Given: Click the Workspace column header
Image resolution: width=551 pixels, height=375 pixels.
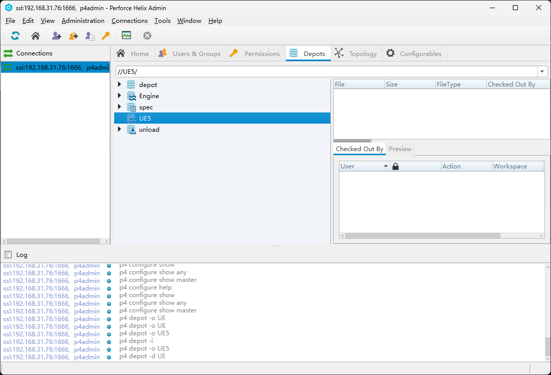Looking at the screenshot, I should point(518,166).
